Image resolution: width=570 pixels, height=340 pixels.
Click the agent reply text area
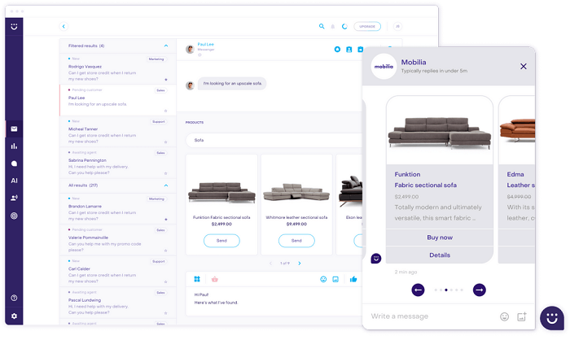click(x=274, y=302)
